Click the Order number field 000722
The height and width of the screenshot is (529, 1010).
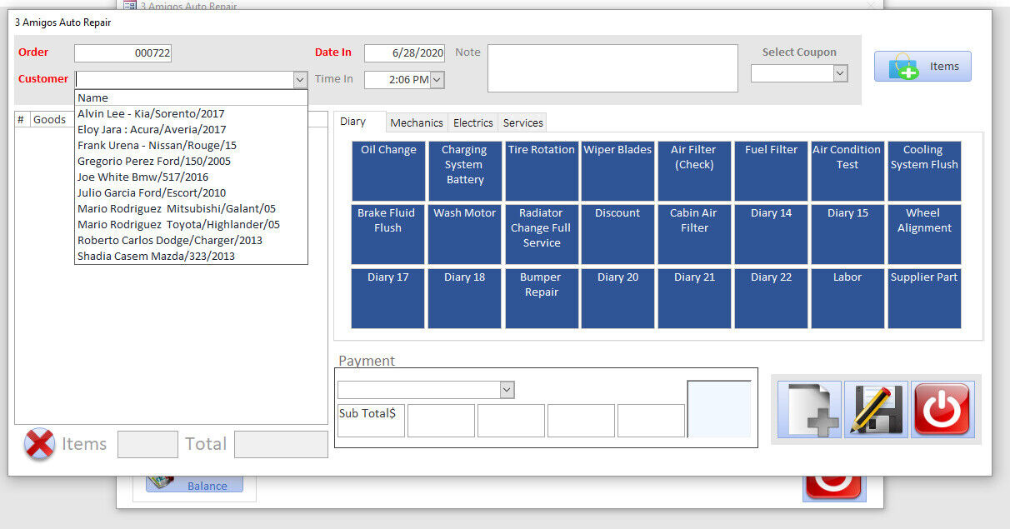tap(122, 52)
